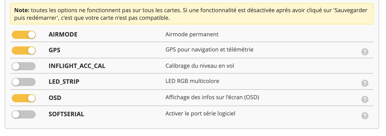Click the 'LED RGB multicolore' description
This screenshot has height=136, width=386.
point(192,81)
